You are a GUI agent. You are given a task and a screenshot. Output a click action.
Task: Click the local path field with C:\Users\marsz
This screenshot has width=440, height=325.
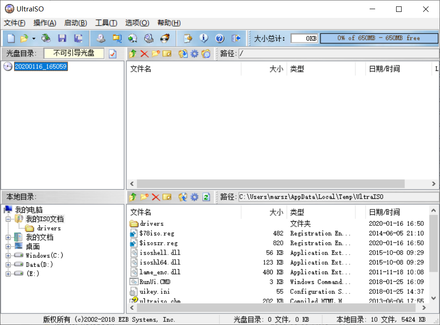point(339,197)
